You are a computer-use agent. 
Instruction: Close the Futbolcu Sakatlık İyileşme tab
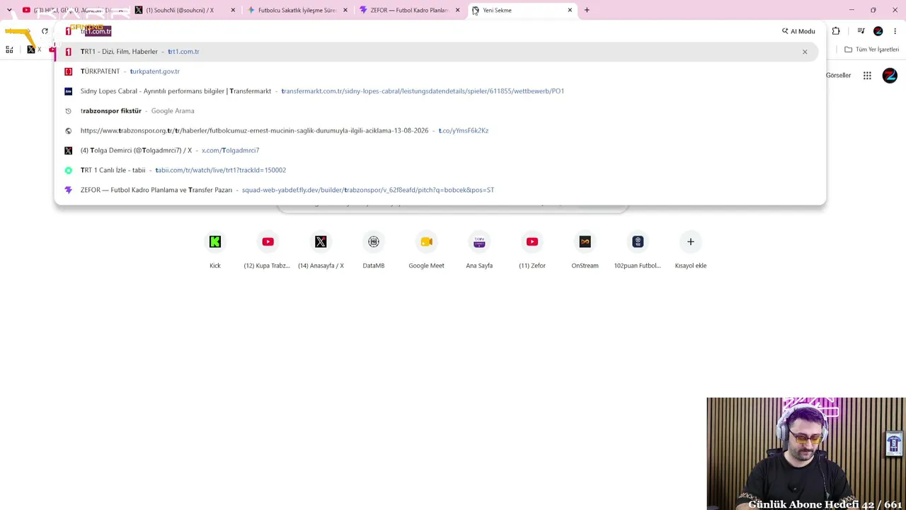coord(345,10)
